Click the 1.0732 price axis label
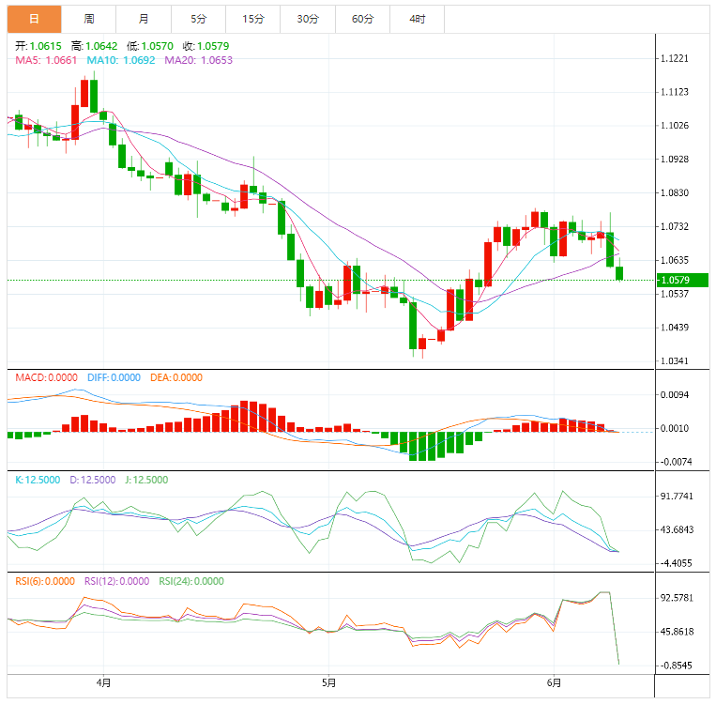This screenshot has height=704, width=716. (675, 226)
